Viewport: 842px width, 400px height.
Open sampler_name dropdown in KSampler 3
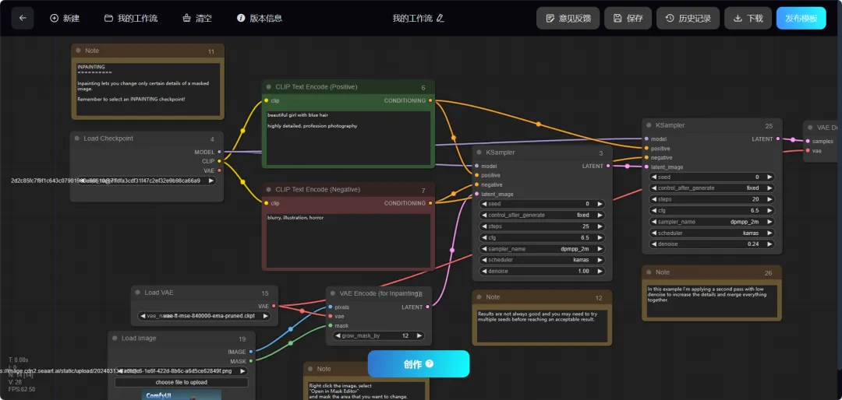pos(543,249)
